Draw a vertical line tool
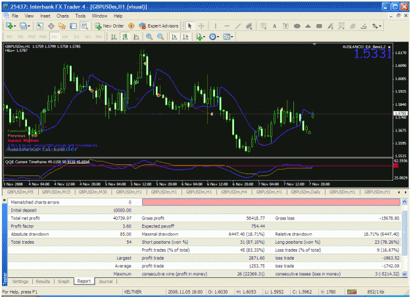This screenshot has height=297, width=411. [216, 26]
